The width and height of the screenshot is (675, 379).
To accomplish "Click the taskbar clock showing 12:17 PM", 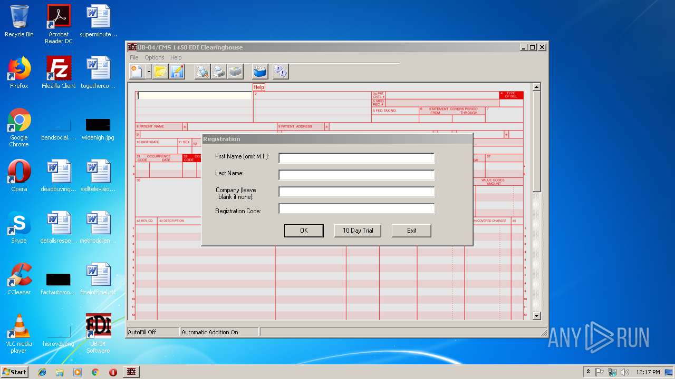I will tap(648, 372).
